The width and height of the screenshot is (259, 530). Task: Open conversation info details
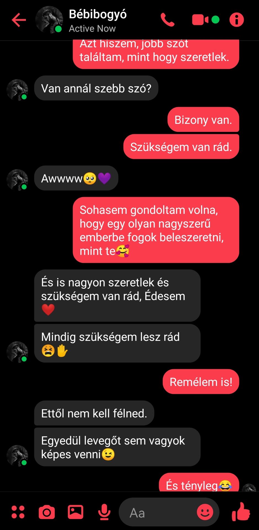point(237,20)
